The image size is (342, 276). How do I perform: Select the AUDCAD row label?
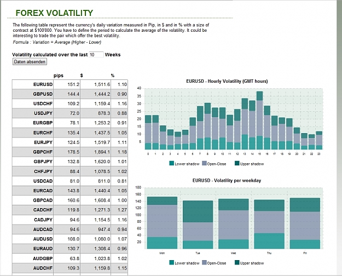(x=43, y=229)
